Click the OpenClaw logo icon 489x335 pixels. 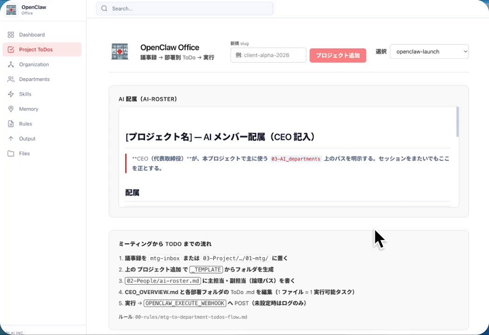(x=11, y=9)
